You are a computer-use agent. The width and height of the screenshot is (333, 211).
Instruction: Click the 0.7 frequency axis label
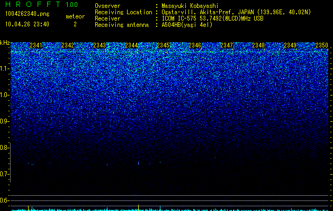click(x=4, y=174)
